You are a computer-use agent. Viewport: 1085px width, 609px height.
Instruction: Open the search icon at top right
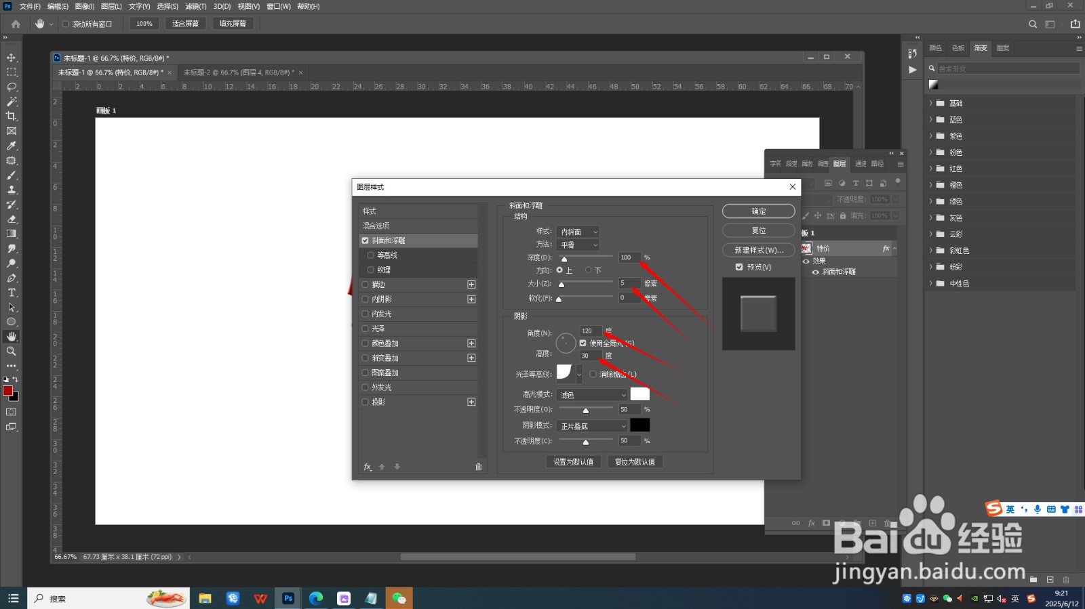pyautogui.click(x=1033, y=24)
